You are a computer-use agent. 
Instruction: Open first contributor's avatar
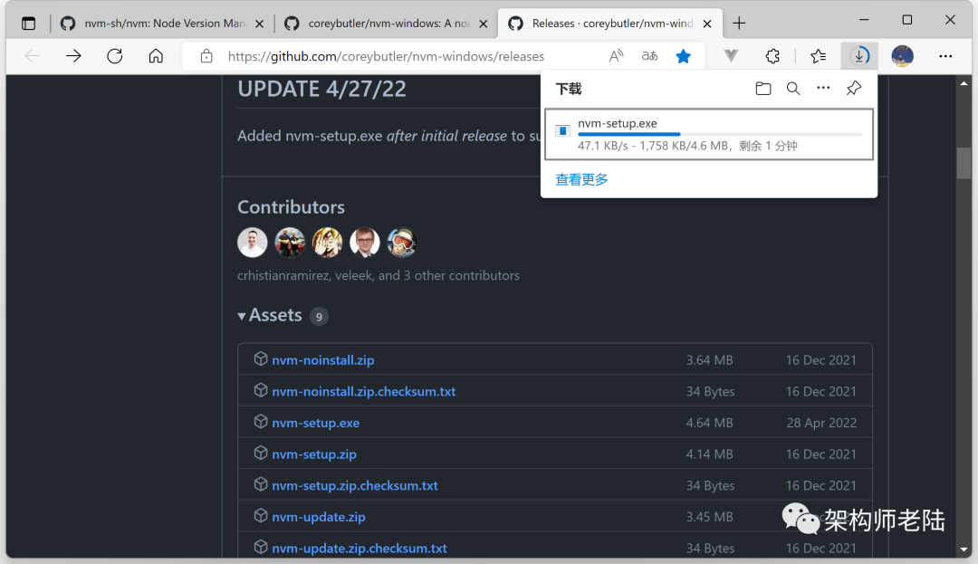click(253, 243)
